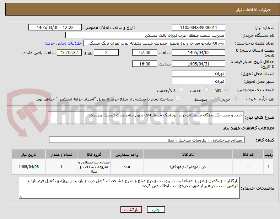Click the کد کالا column header
Screen dimensions: 280x219
coord(248,155)
